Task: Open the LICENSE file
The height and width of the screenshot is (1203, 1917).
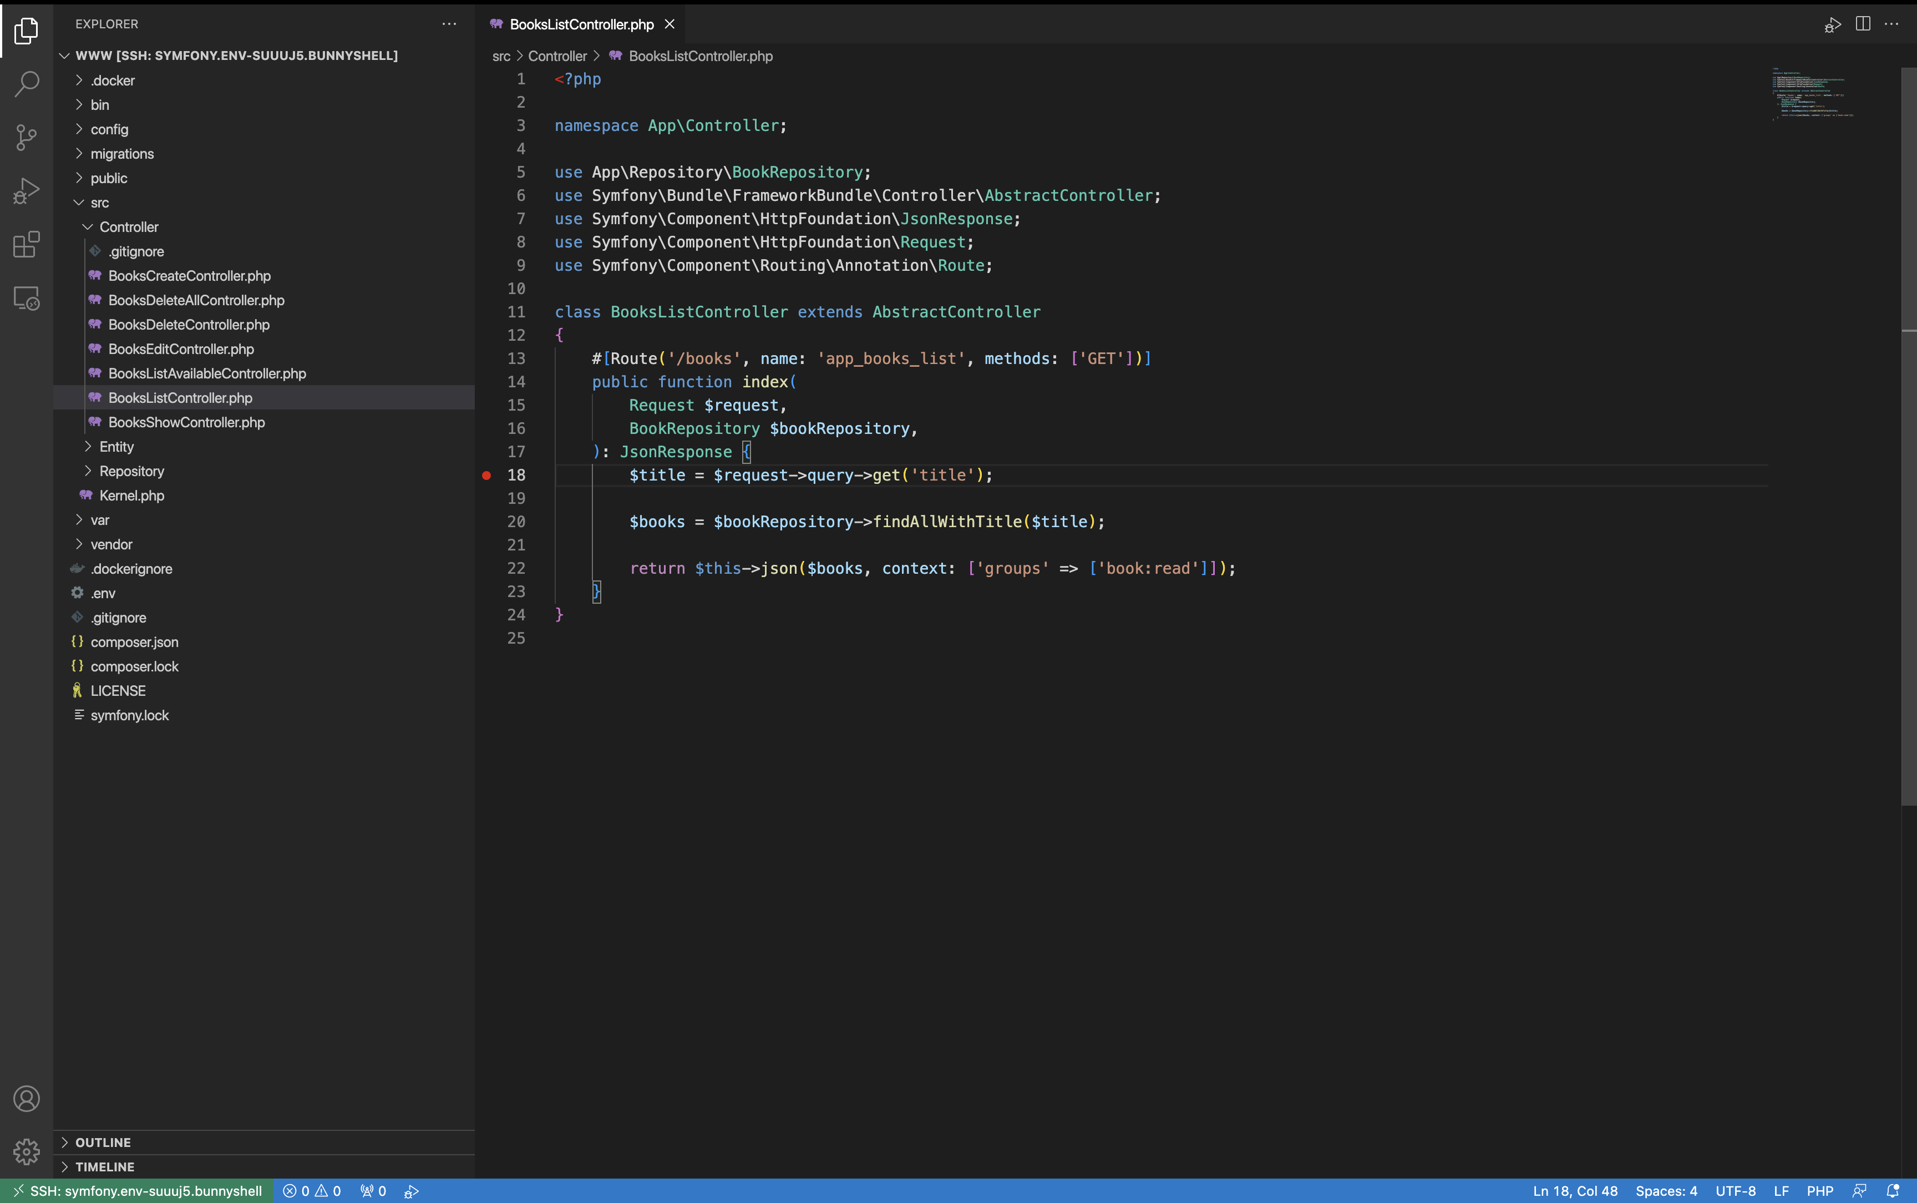Action: [264, 691]
